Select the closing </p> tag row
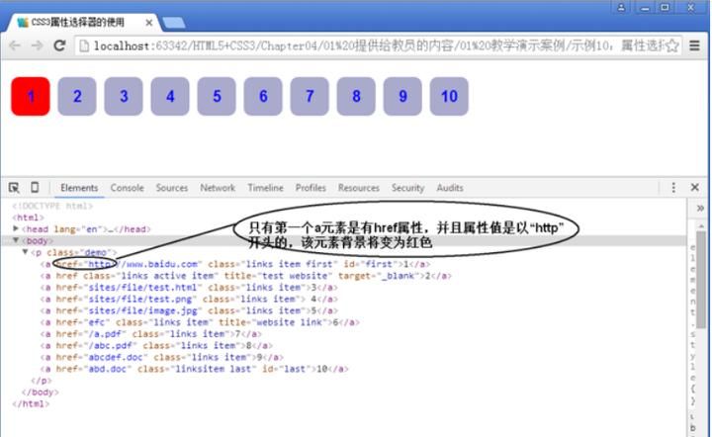Image resolution: width=712 pixels, height=437 pixels. pos(41,381)
